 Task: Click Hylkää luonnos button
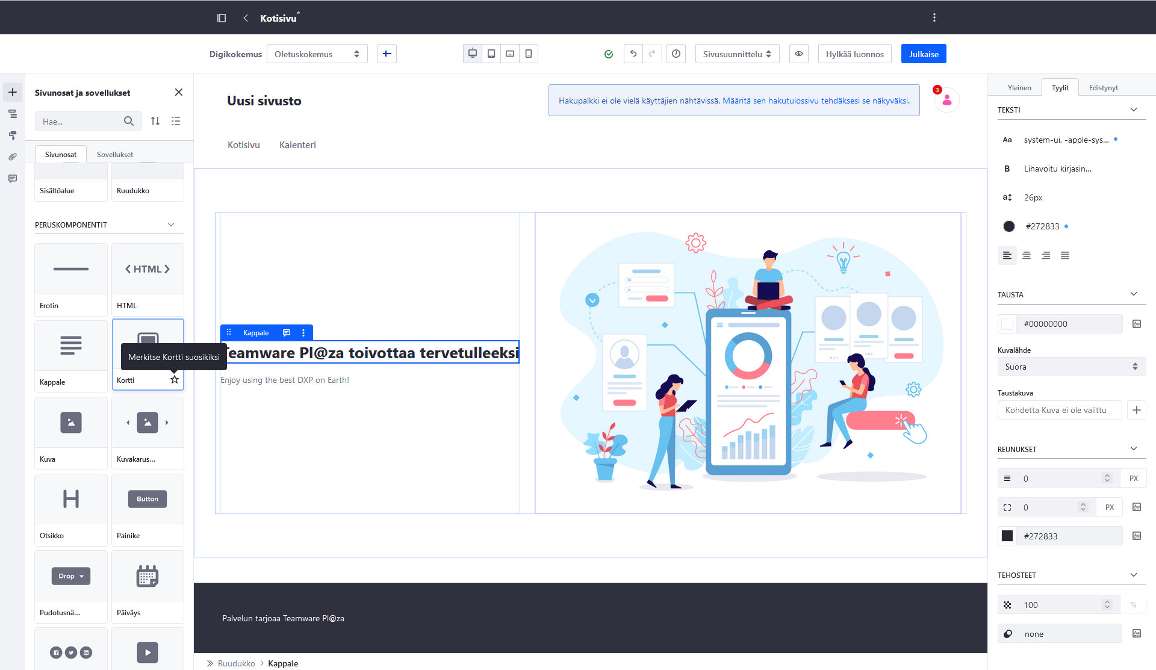pyautogui.click(x=855, y=54)
